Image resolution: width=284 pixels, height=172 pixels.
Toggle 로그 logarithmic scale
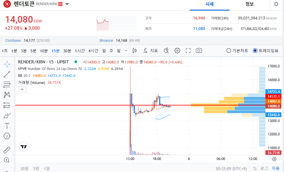[x=264, y=169]
